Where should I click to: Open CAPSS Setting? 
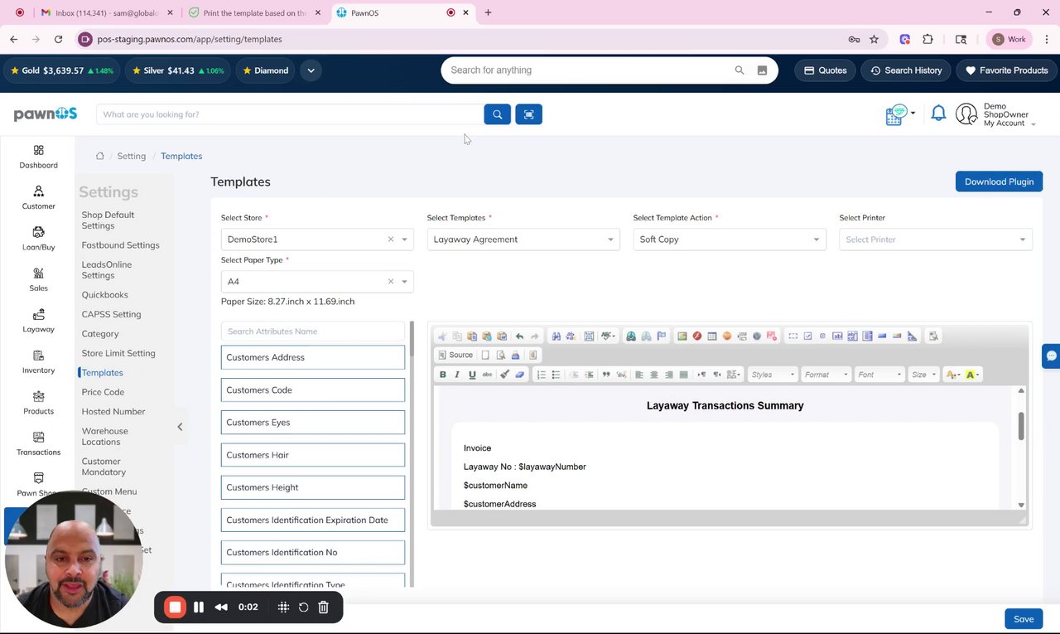click(x=111, y=315)
